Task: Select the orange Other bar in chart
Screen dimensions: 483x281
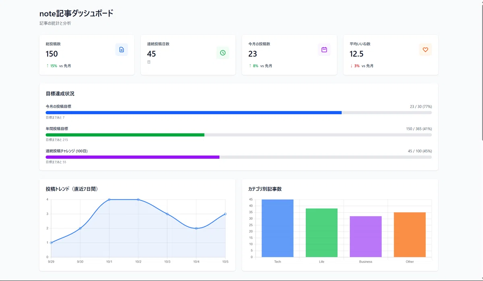Action: [x=410, y=235]
